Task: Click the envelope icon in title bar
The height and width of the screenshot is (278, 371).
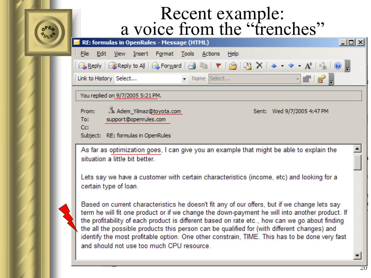Action: click(x=77, y=42)
